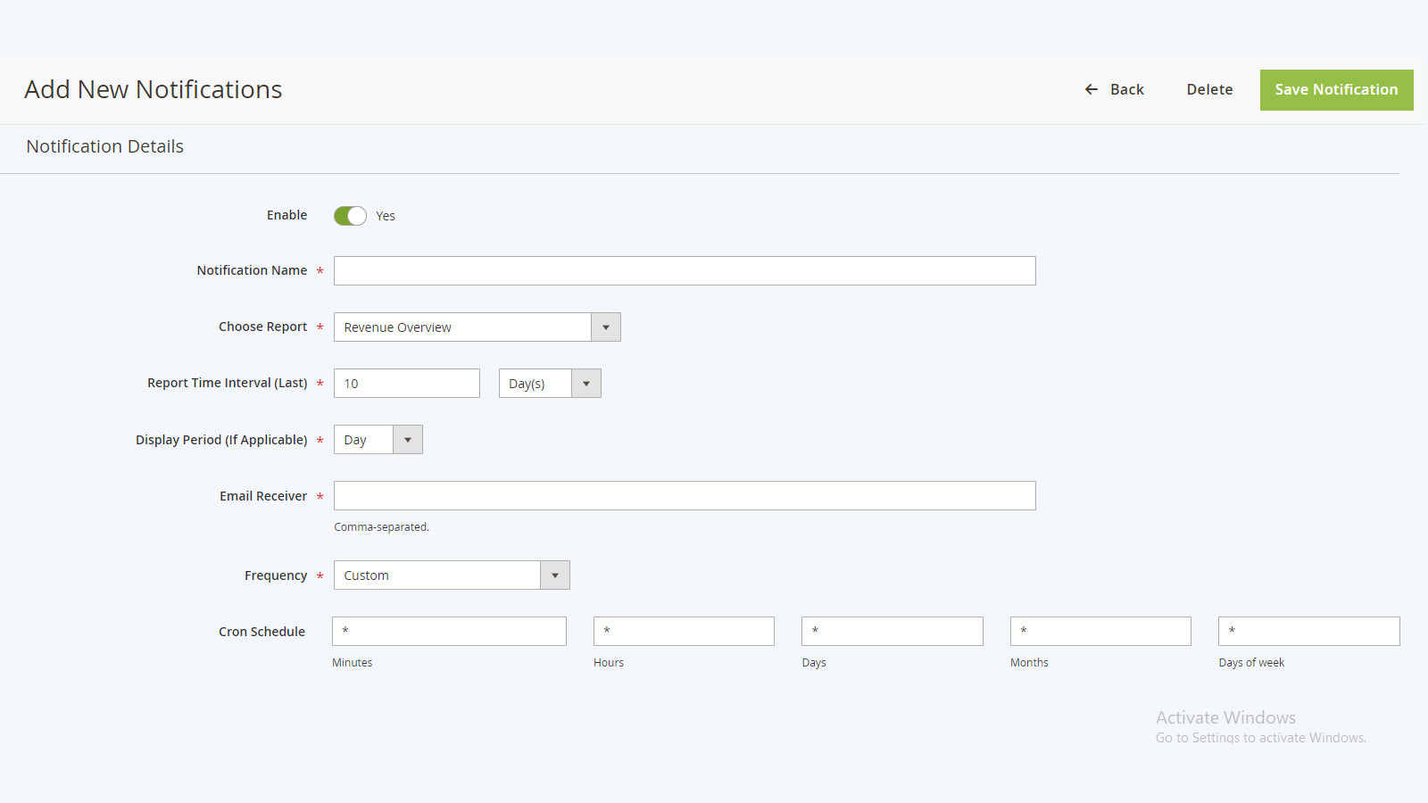This screenshot has height=803, width=1428.
Task: Click the cron Days field
Action: (892, 632)
